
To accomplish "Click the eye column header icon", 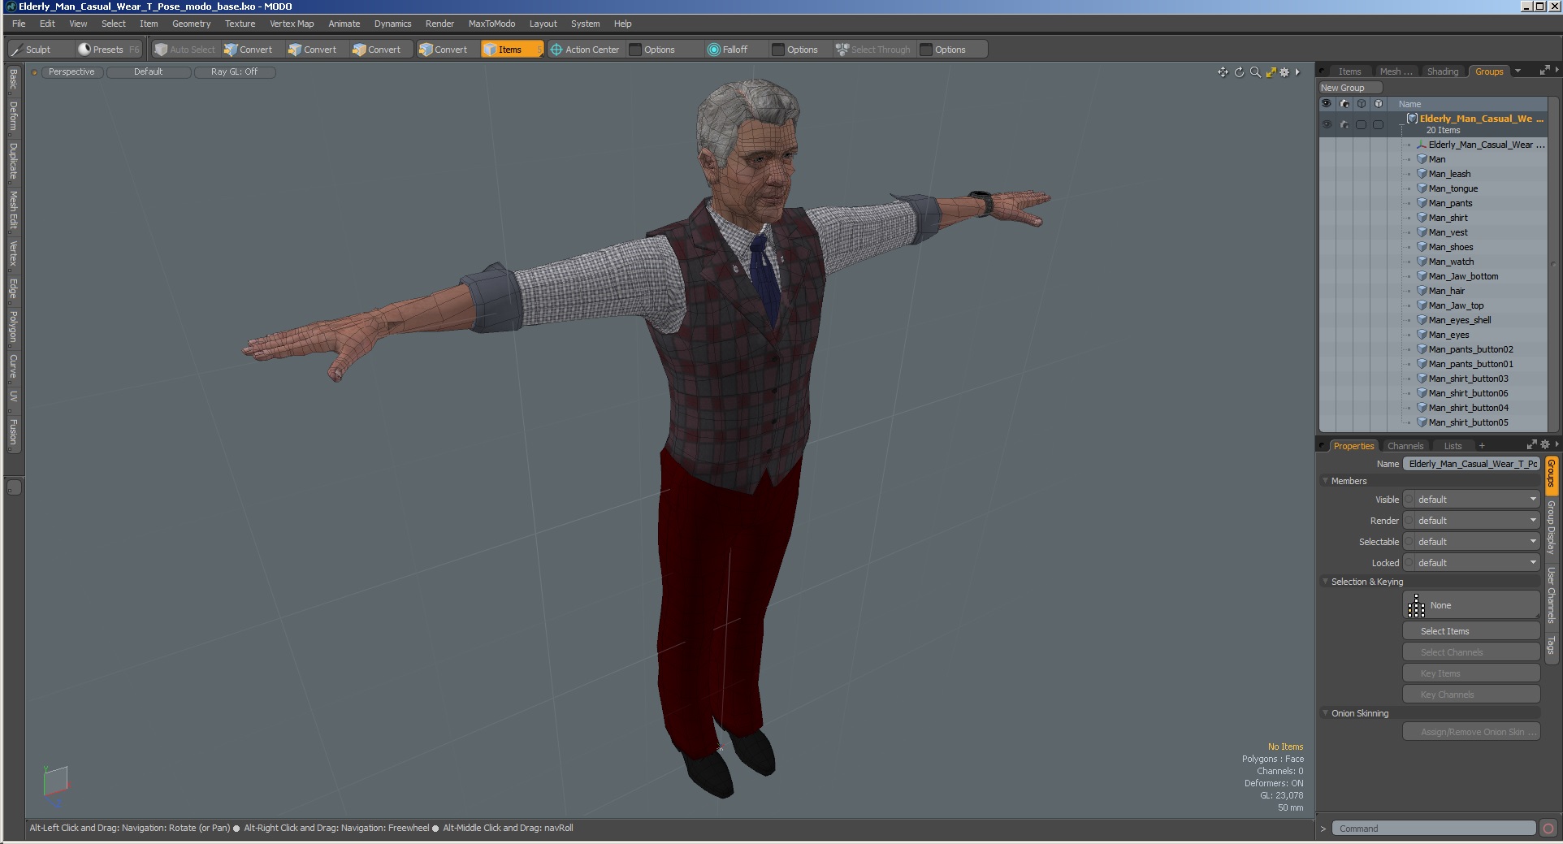I will tap(1327, 104).
